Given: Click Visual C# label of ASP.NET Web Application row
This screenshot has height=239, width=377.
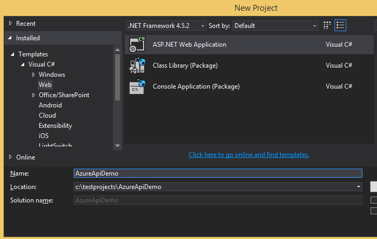Looking at the screenshot, I should pos(339,45).
